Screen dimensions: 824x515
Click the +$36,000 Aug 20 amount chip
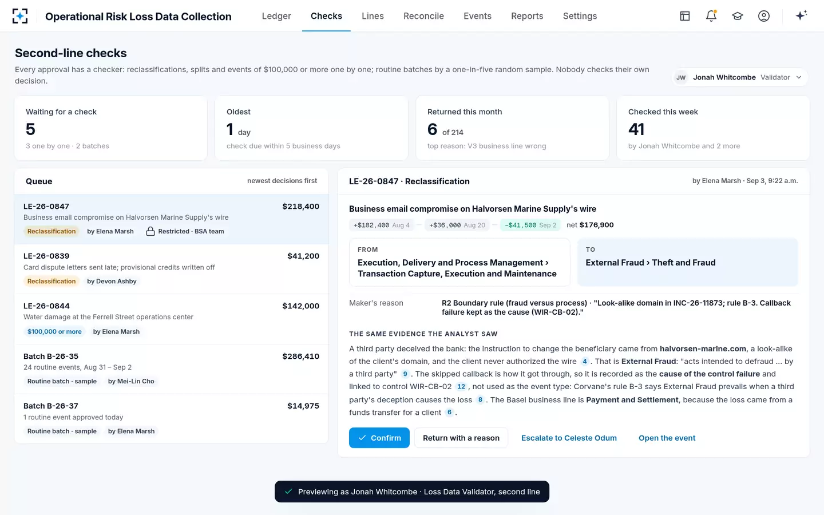coord(457,225)
